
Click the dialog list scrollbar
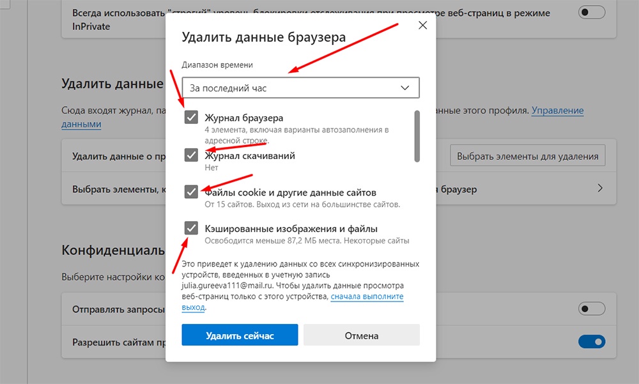click(x=417, y=136)
